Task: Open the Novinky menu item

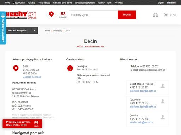Action: click(x=101, y=2)
